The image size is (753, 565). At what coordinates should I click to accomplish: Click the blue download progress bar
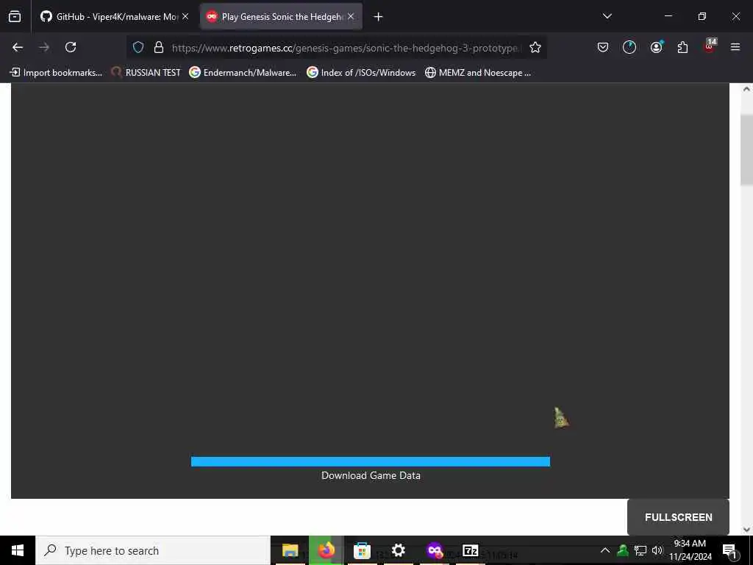371,461
